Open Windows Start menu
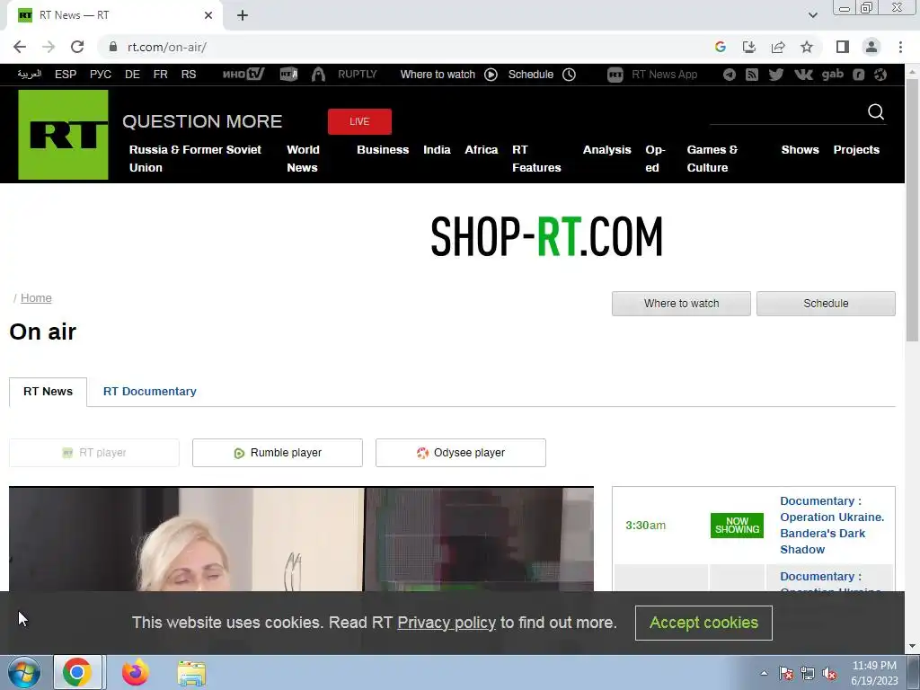The image size is (920, 690). coord(24,672)
